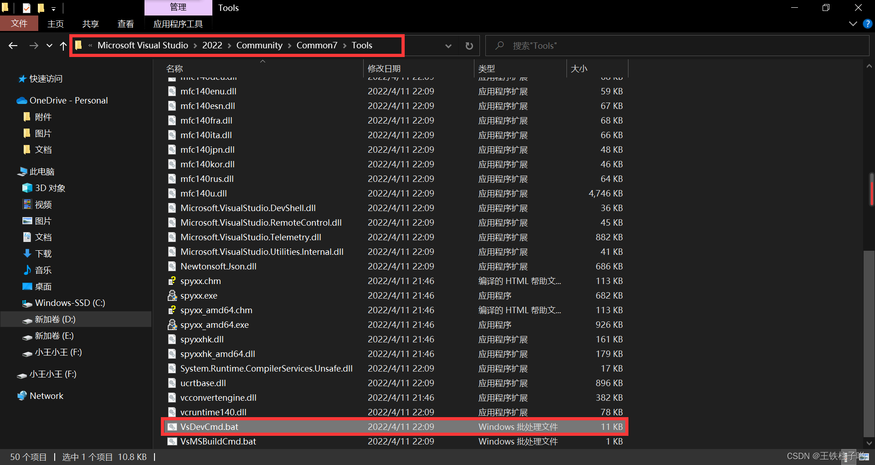The height and width of the screenshot is (465, 875).
Task: Open 附件 folder under OneDrive
Action: [x=43, y=117]
